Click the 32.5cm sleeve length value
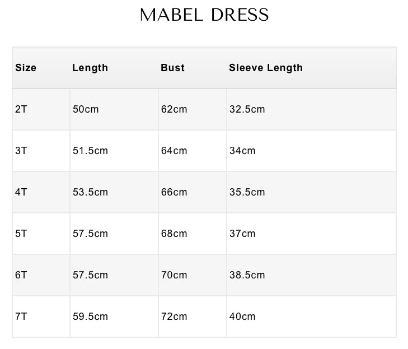 [x=247, y=109]
